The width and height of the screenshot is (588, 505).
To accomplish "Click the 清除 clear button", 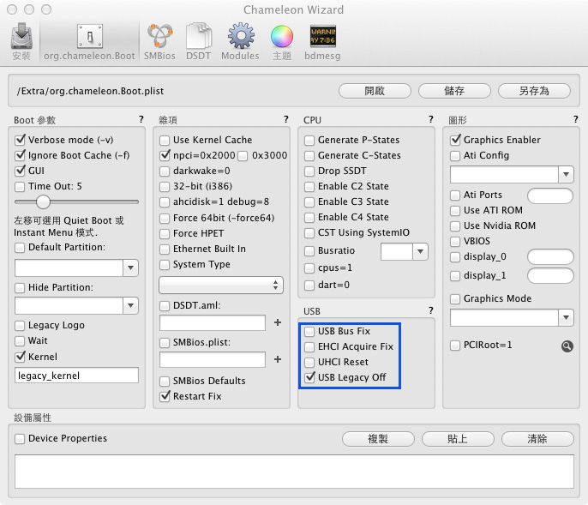I will click(537, 439).
